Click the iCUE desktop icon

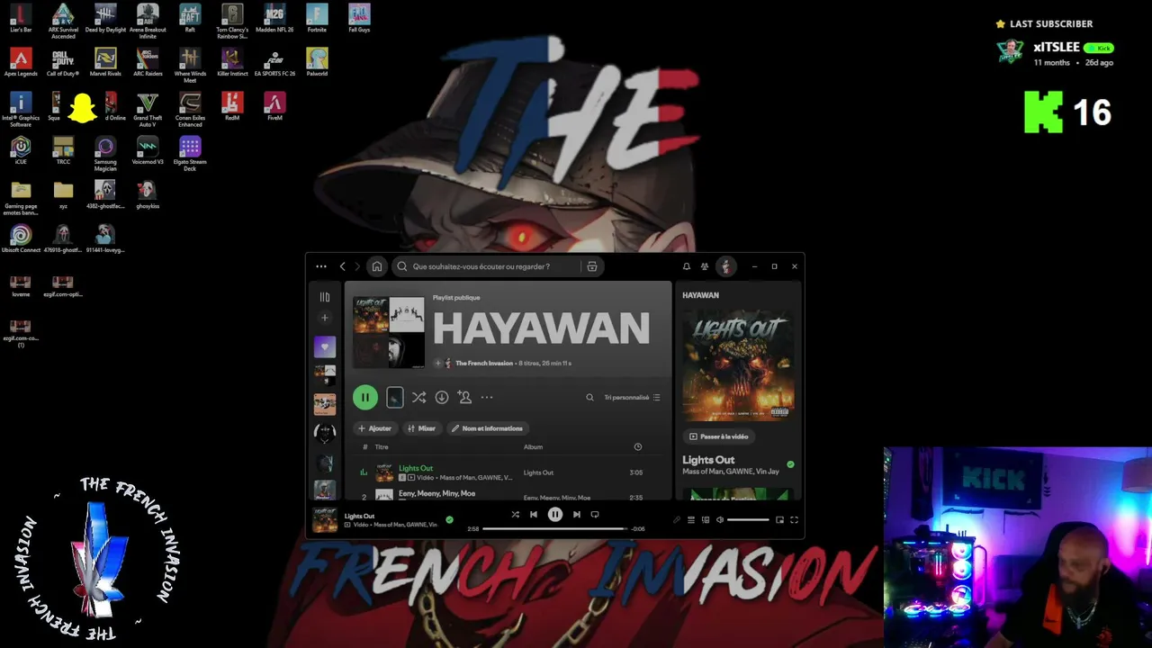click(x=21, y=150)
